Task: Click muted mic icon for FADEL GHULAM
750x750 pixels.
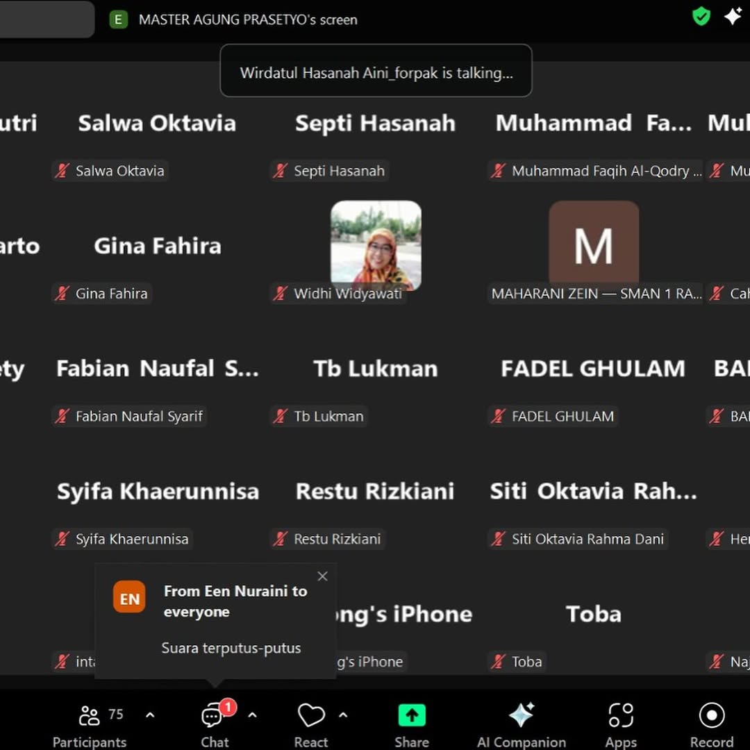Action: coord(499,417)
